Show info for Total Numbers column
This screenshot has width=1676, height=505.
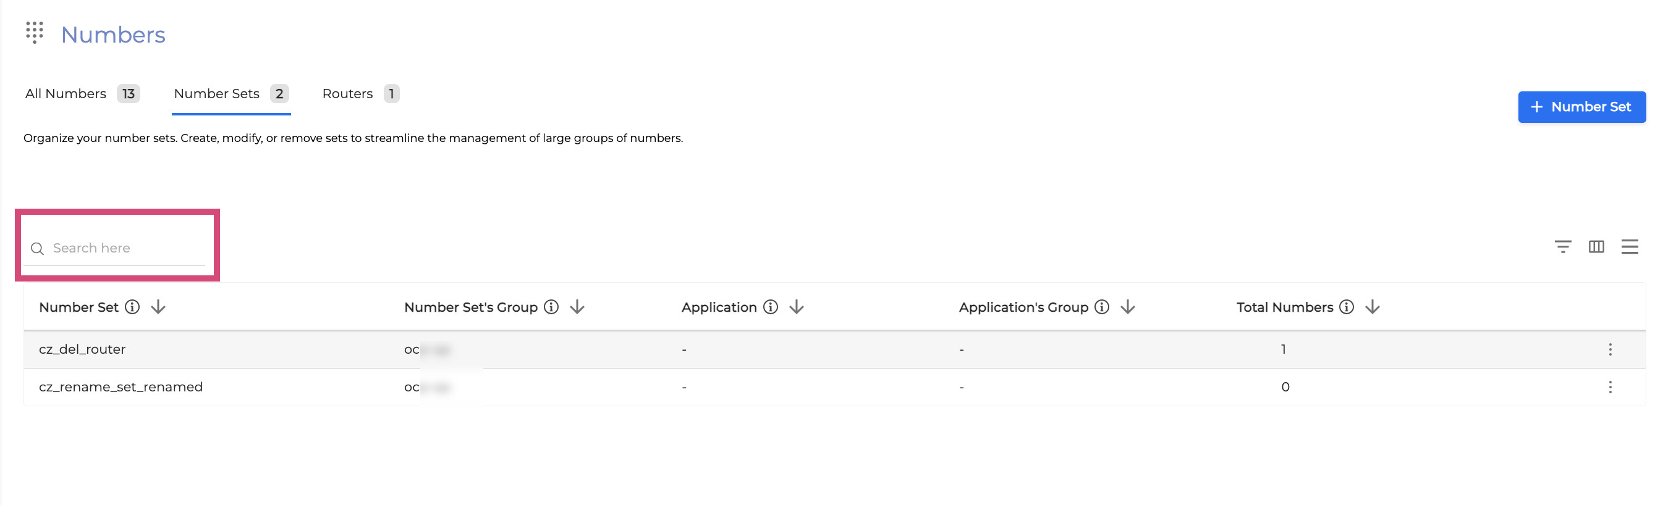click(1347, 307)
